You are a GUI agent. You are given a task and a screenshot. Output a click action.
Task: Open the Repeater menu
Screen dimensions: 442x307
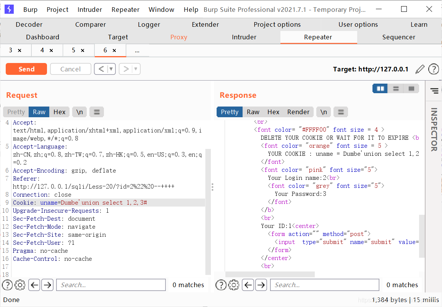[x=125, y=10]
